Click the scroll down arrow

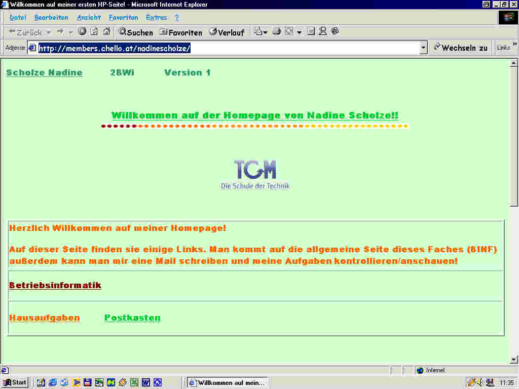(513, 359)
